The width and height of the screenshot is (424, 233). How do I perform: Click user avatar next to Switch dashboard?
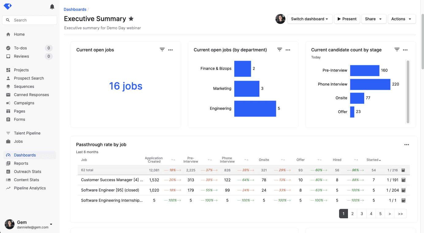[x=280, y=19]
